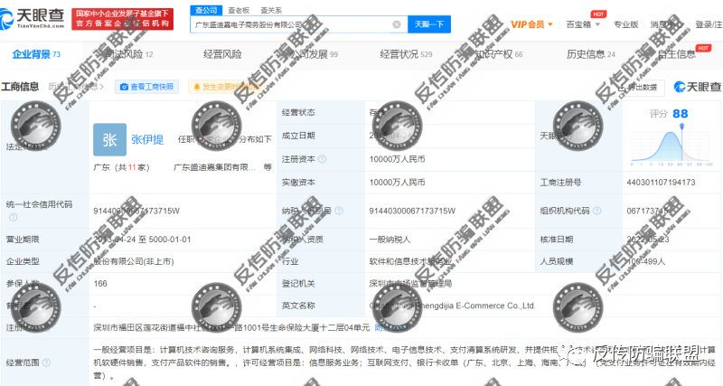Select the 一般纳税人 taxpayer qualification value
Viewport: 723px width, 386px height.
(390, 240)
